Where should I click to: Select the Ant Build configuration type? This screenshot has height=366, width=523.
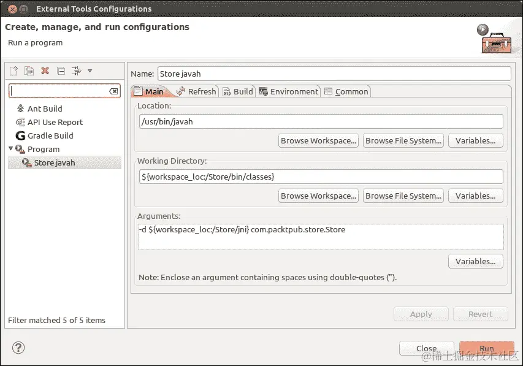coord(45,109)
